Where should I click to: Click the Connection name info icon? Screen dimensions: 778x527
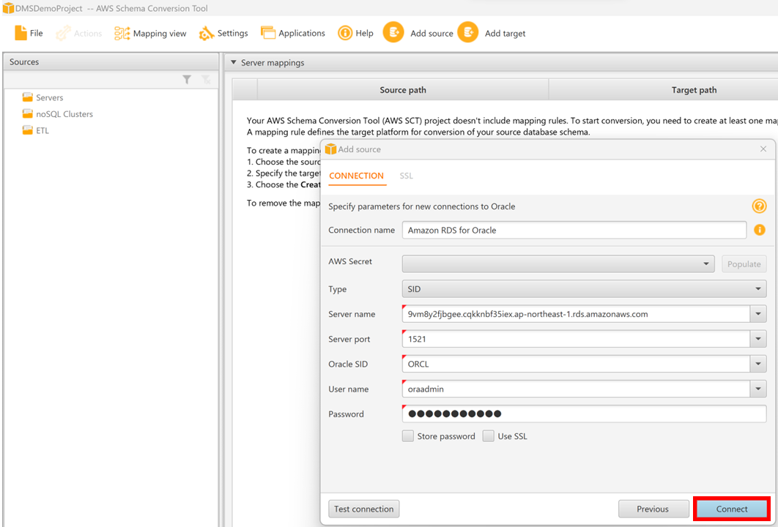[759, 230]
